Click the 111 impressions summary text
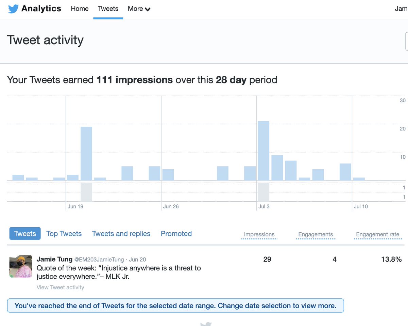Image resolution: width=408 pixels, height=326 pixels. click(135, 80)
